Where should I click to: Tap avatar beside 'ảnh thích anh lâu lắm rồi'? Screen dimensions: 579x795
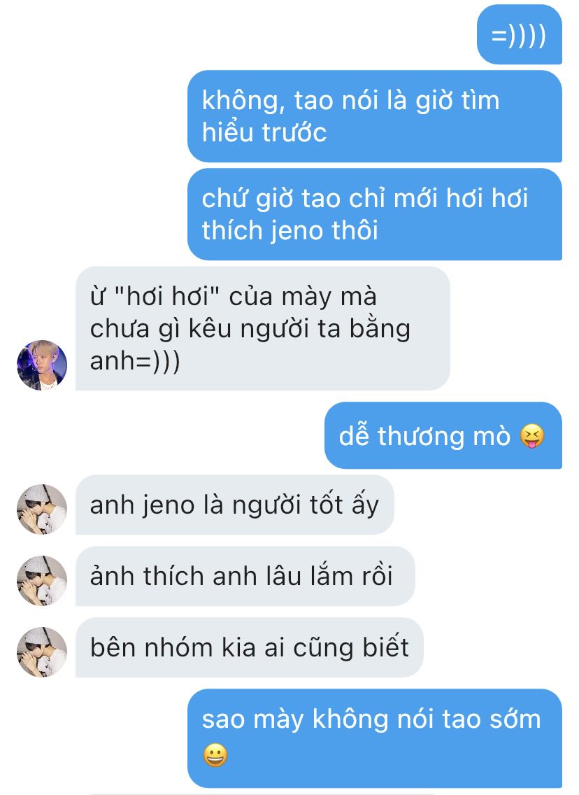tap(42, 581)
